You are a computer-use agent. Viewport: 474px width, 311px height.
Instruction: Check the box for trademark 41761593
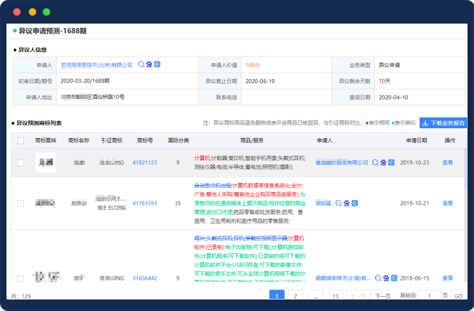(x=20, y=204)
